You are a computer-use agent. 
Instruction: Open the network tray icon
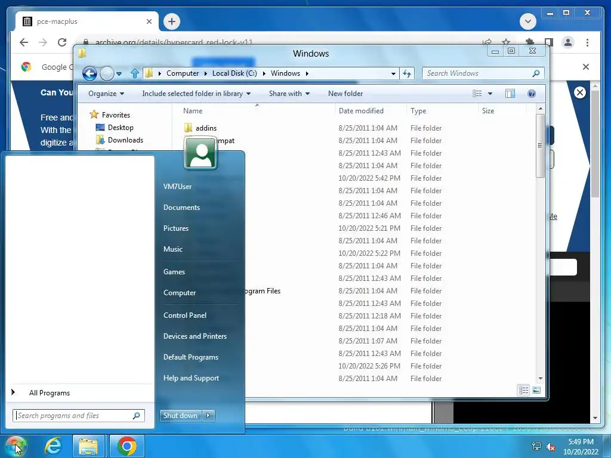coord(536,446)
